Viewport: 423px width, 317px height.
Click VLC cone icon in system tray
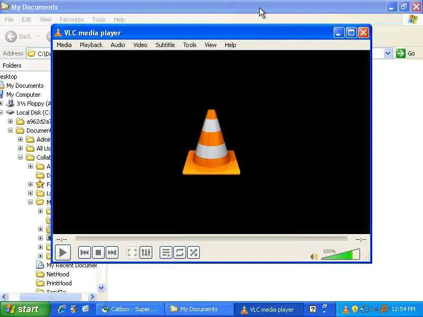tap(346, 309)
